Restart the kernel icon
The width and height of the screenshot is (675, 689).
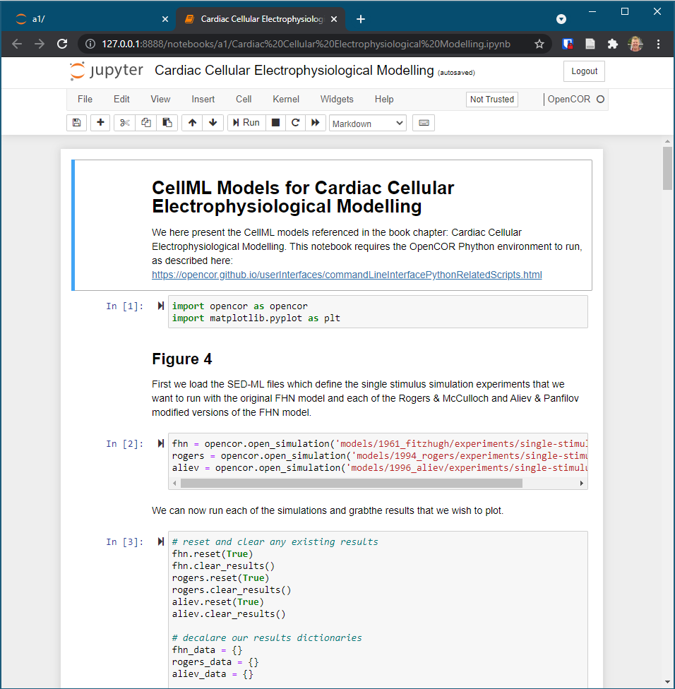pyautogui.click(x=295, y=123)
